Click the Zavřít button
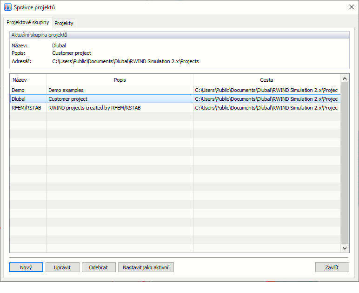 point(332,267)
